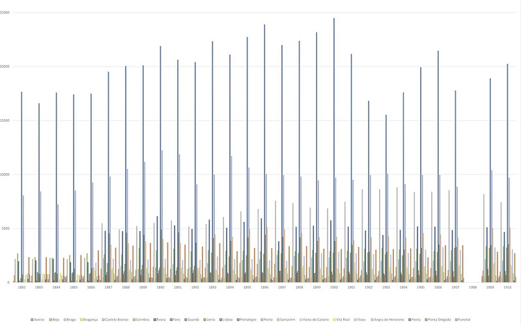Image resolution: width=521 pixels, height=325 pixels.
Task: Select the 1900 year axis label
Action: tap(334, 287)
